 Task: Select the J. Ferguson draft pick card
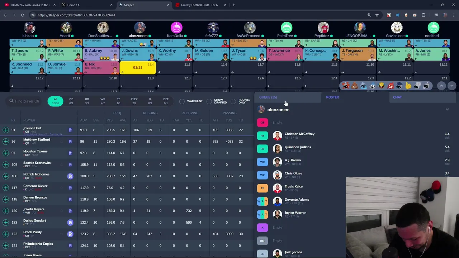(x=358, y=54)
